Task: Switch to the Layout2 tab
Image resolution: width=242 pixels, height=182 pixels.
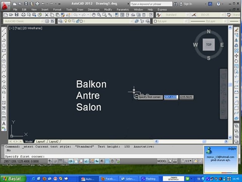Action: (x=54, y=142)
